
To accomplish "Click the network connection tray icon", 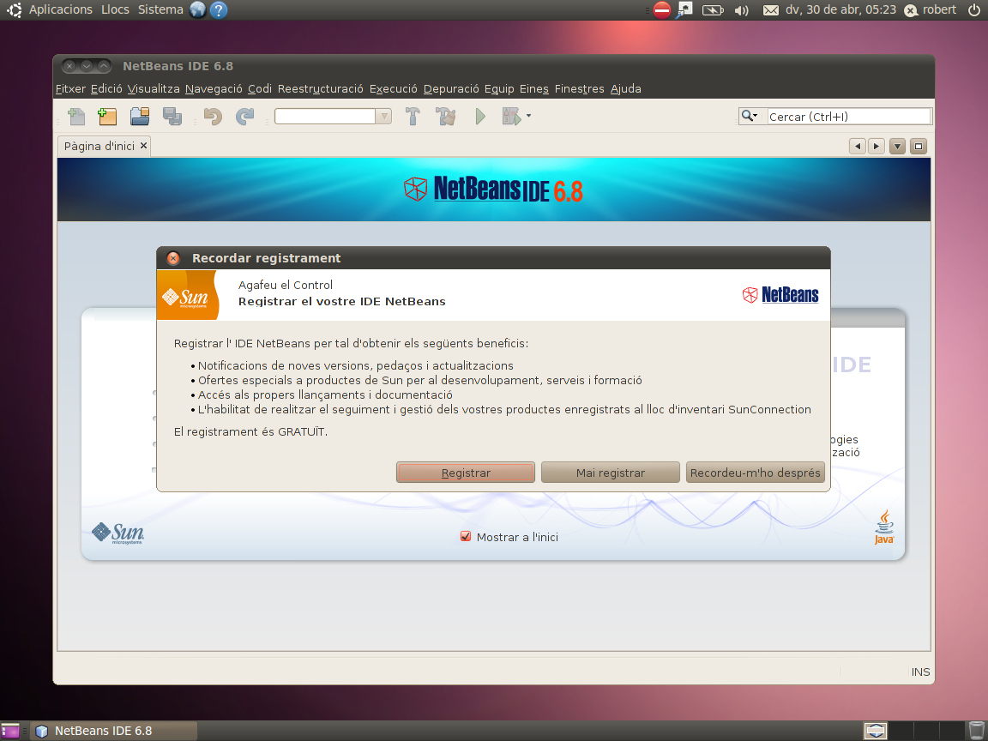I will click(684, 9).
